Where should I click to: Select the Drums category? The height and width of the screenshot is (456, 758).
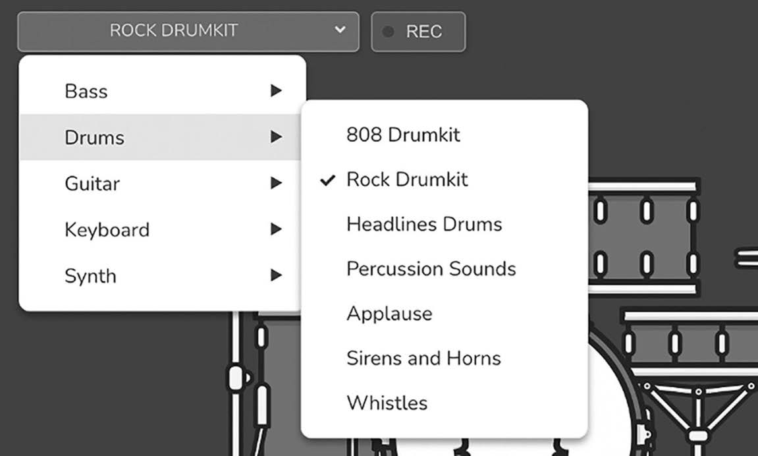[x=160, y=137]
